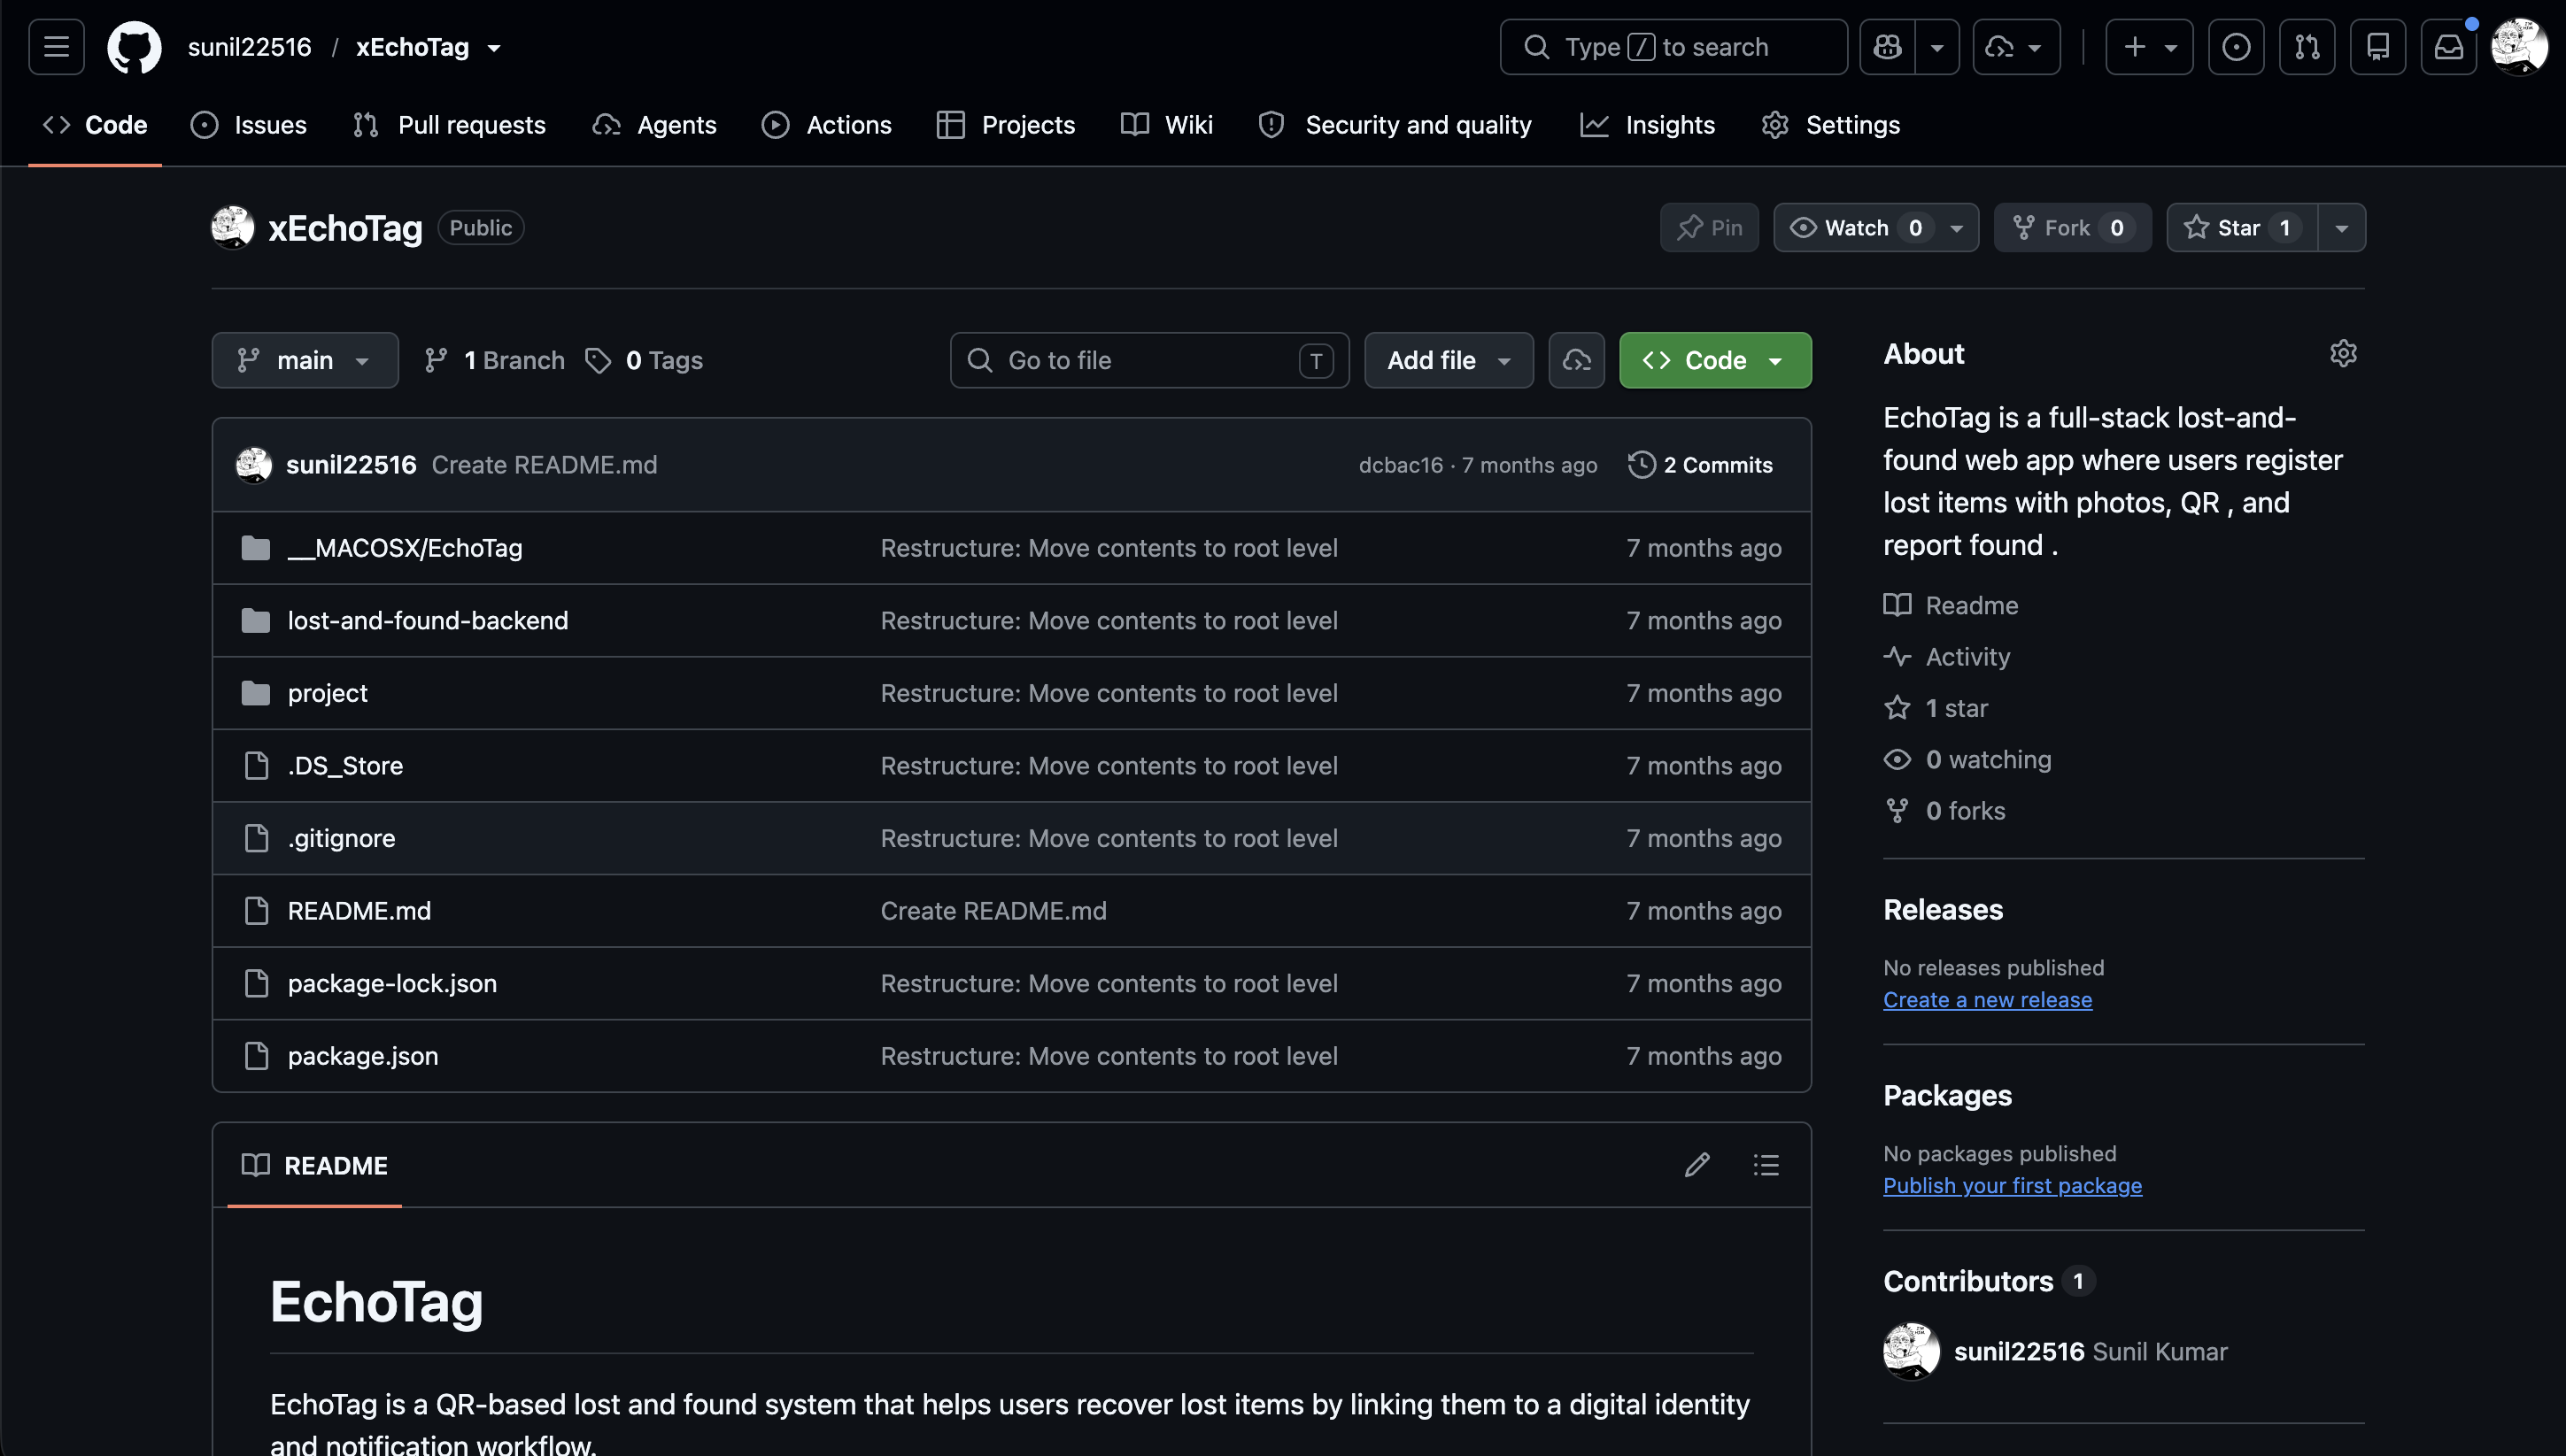
Task: View the 0 Tags link
Action: click(645, 360)
